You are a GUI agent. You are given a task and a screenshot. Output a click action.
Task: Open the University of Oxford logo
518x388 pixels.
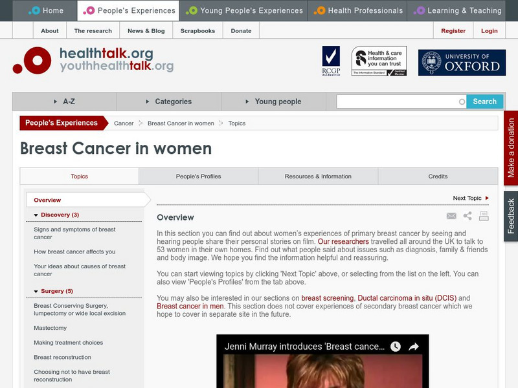tap(461, 63)
